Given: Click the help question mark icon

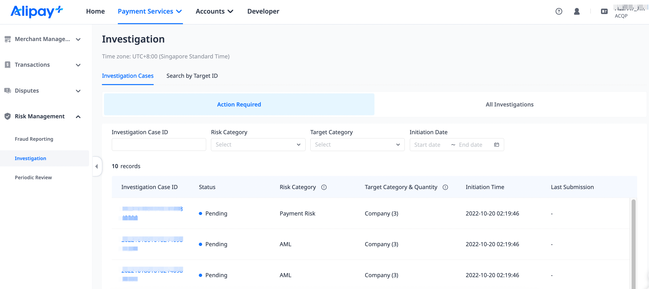Looking at the screenshot, I should click(x=559, y=11).
